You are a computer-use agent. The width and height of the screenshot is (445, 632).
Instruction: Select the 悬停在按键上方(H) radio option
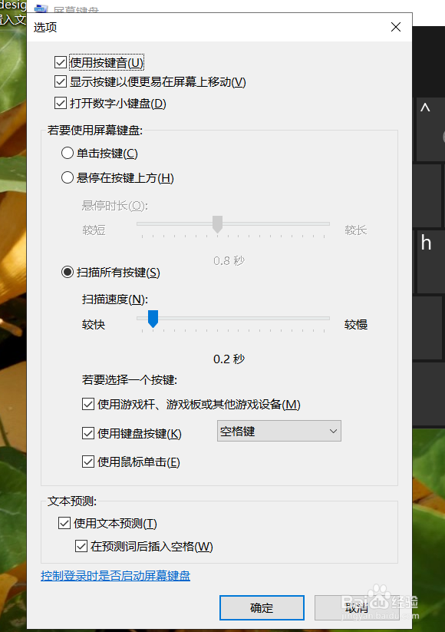(x=68, y=177)
